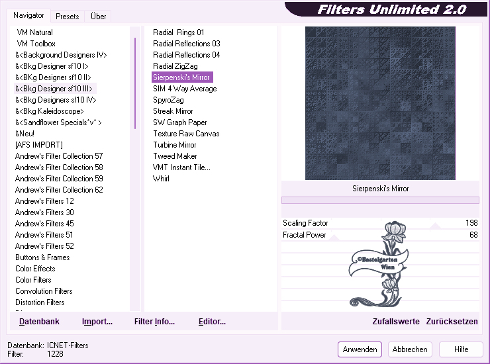Select Andrew's Filters 30 category

coord(44,212)
